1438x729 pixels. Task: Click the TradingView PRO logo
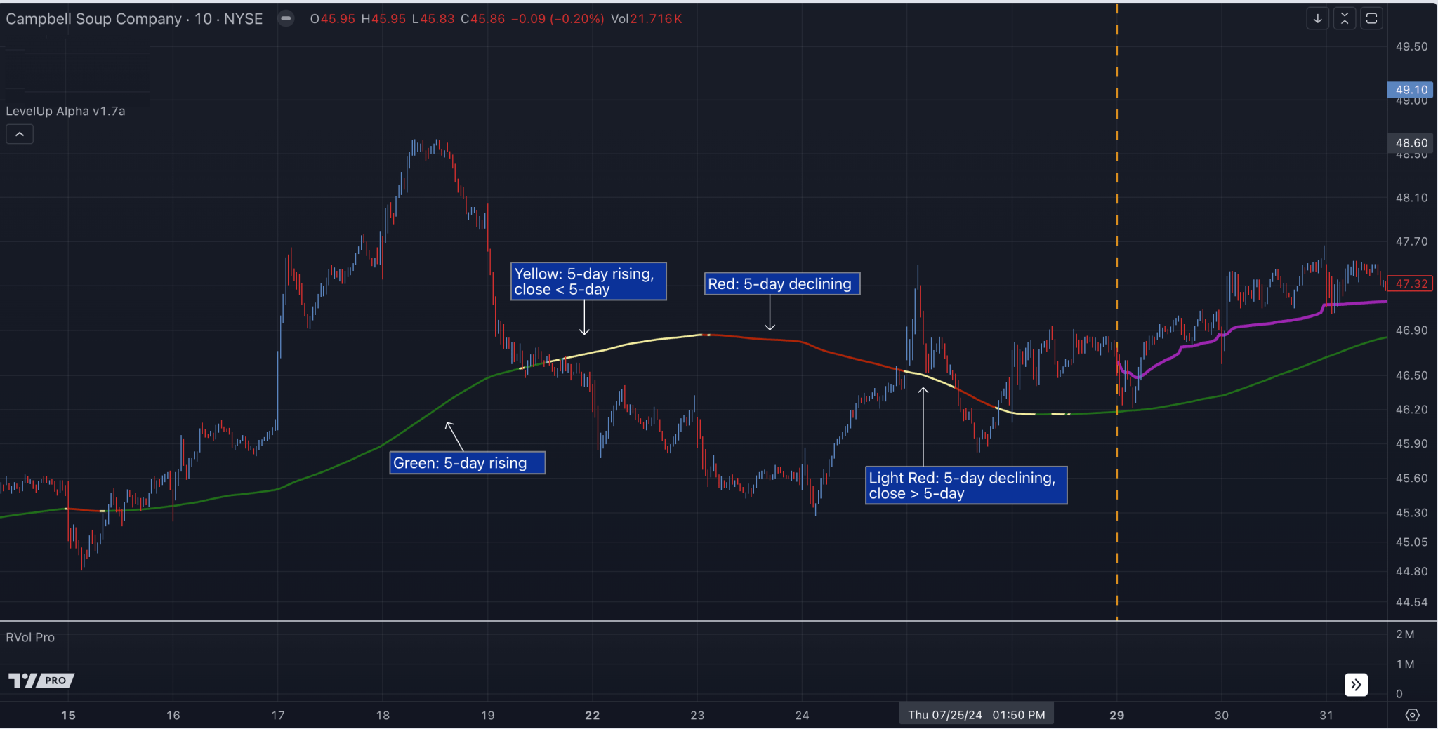41,680
